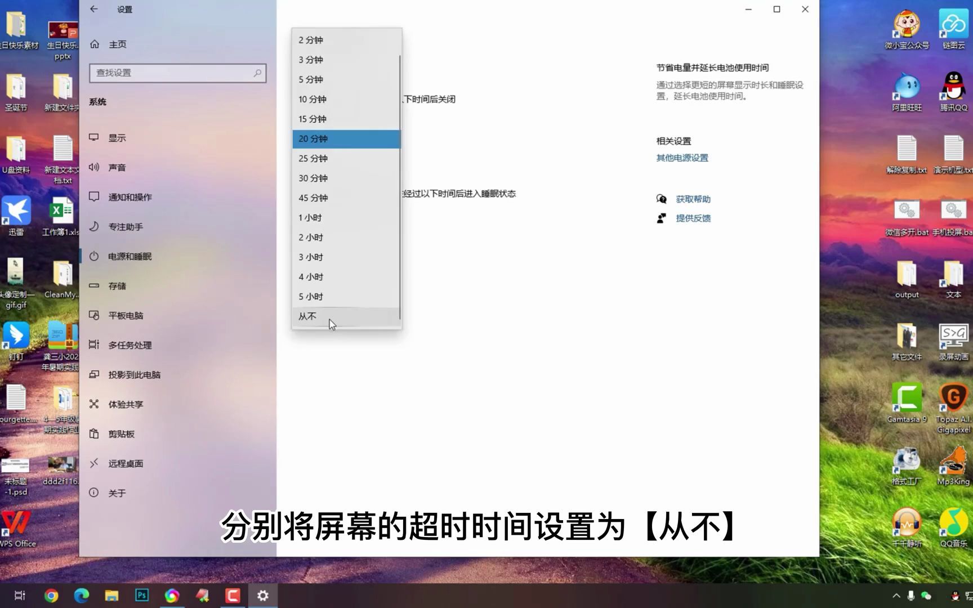Image resolution: width=973 pixels, height=608 pixels.
Task: Click WeChat icon in system tray
Action: (926, 596)
